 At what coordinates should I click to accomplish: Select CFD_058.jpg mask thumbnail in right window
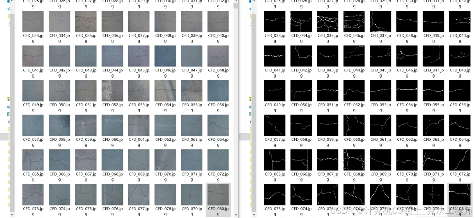(301, 125)
